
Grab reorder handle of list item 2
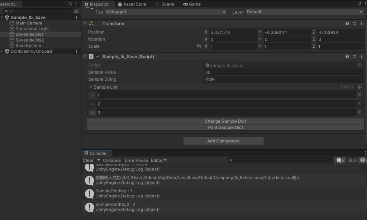coord(92,104)
